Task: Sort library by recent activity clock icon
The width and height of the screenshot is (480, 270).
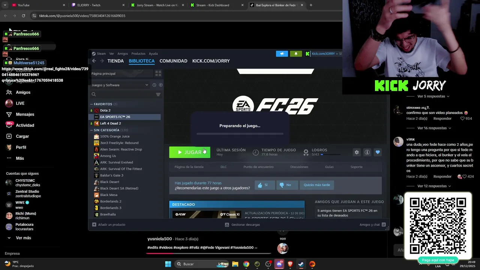Action: coord(154,85)
